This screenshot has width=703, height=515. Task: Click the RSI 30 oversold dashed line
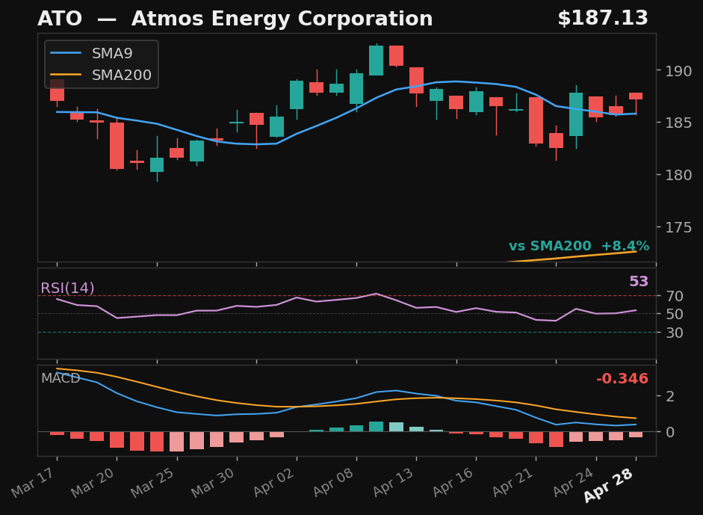click(336, 332)
